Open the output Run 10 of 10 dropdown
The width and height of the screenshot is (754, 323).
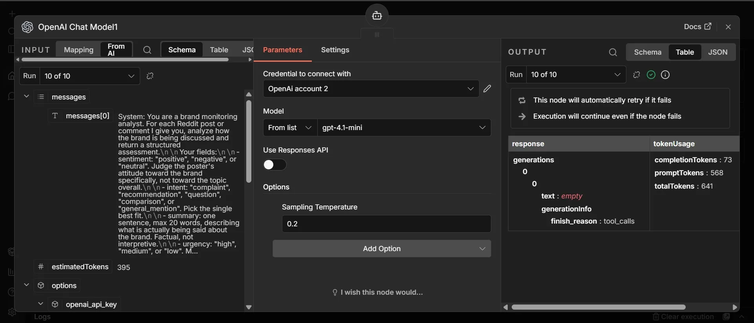[576, 75]
